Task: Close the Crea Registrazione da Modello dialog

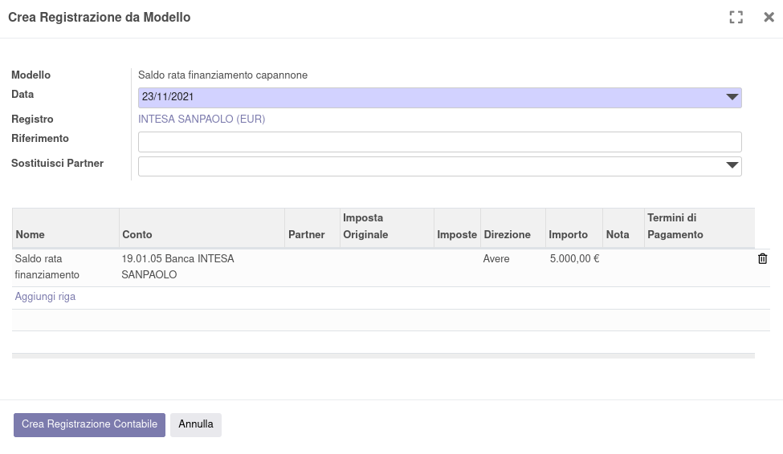Action: [x=769, y=18]
